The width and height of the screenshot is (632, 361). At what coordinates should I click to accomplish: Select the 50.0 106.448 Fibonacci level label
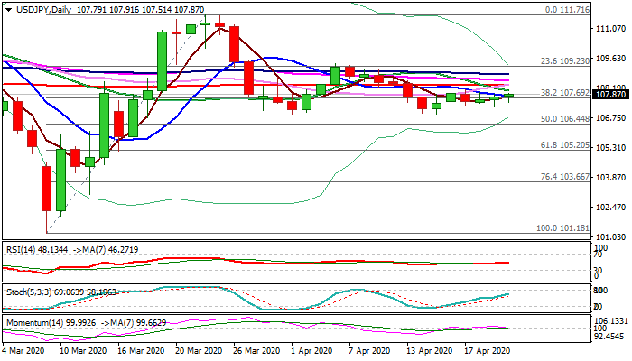(565, 119)
